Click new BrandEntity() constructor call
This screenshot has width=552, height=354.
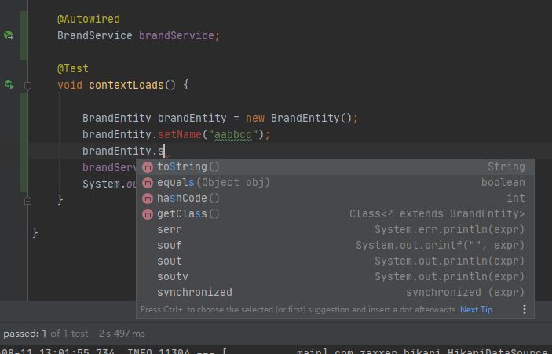tap(298, 118)
